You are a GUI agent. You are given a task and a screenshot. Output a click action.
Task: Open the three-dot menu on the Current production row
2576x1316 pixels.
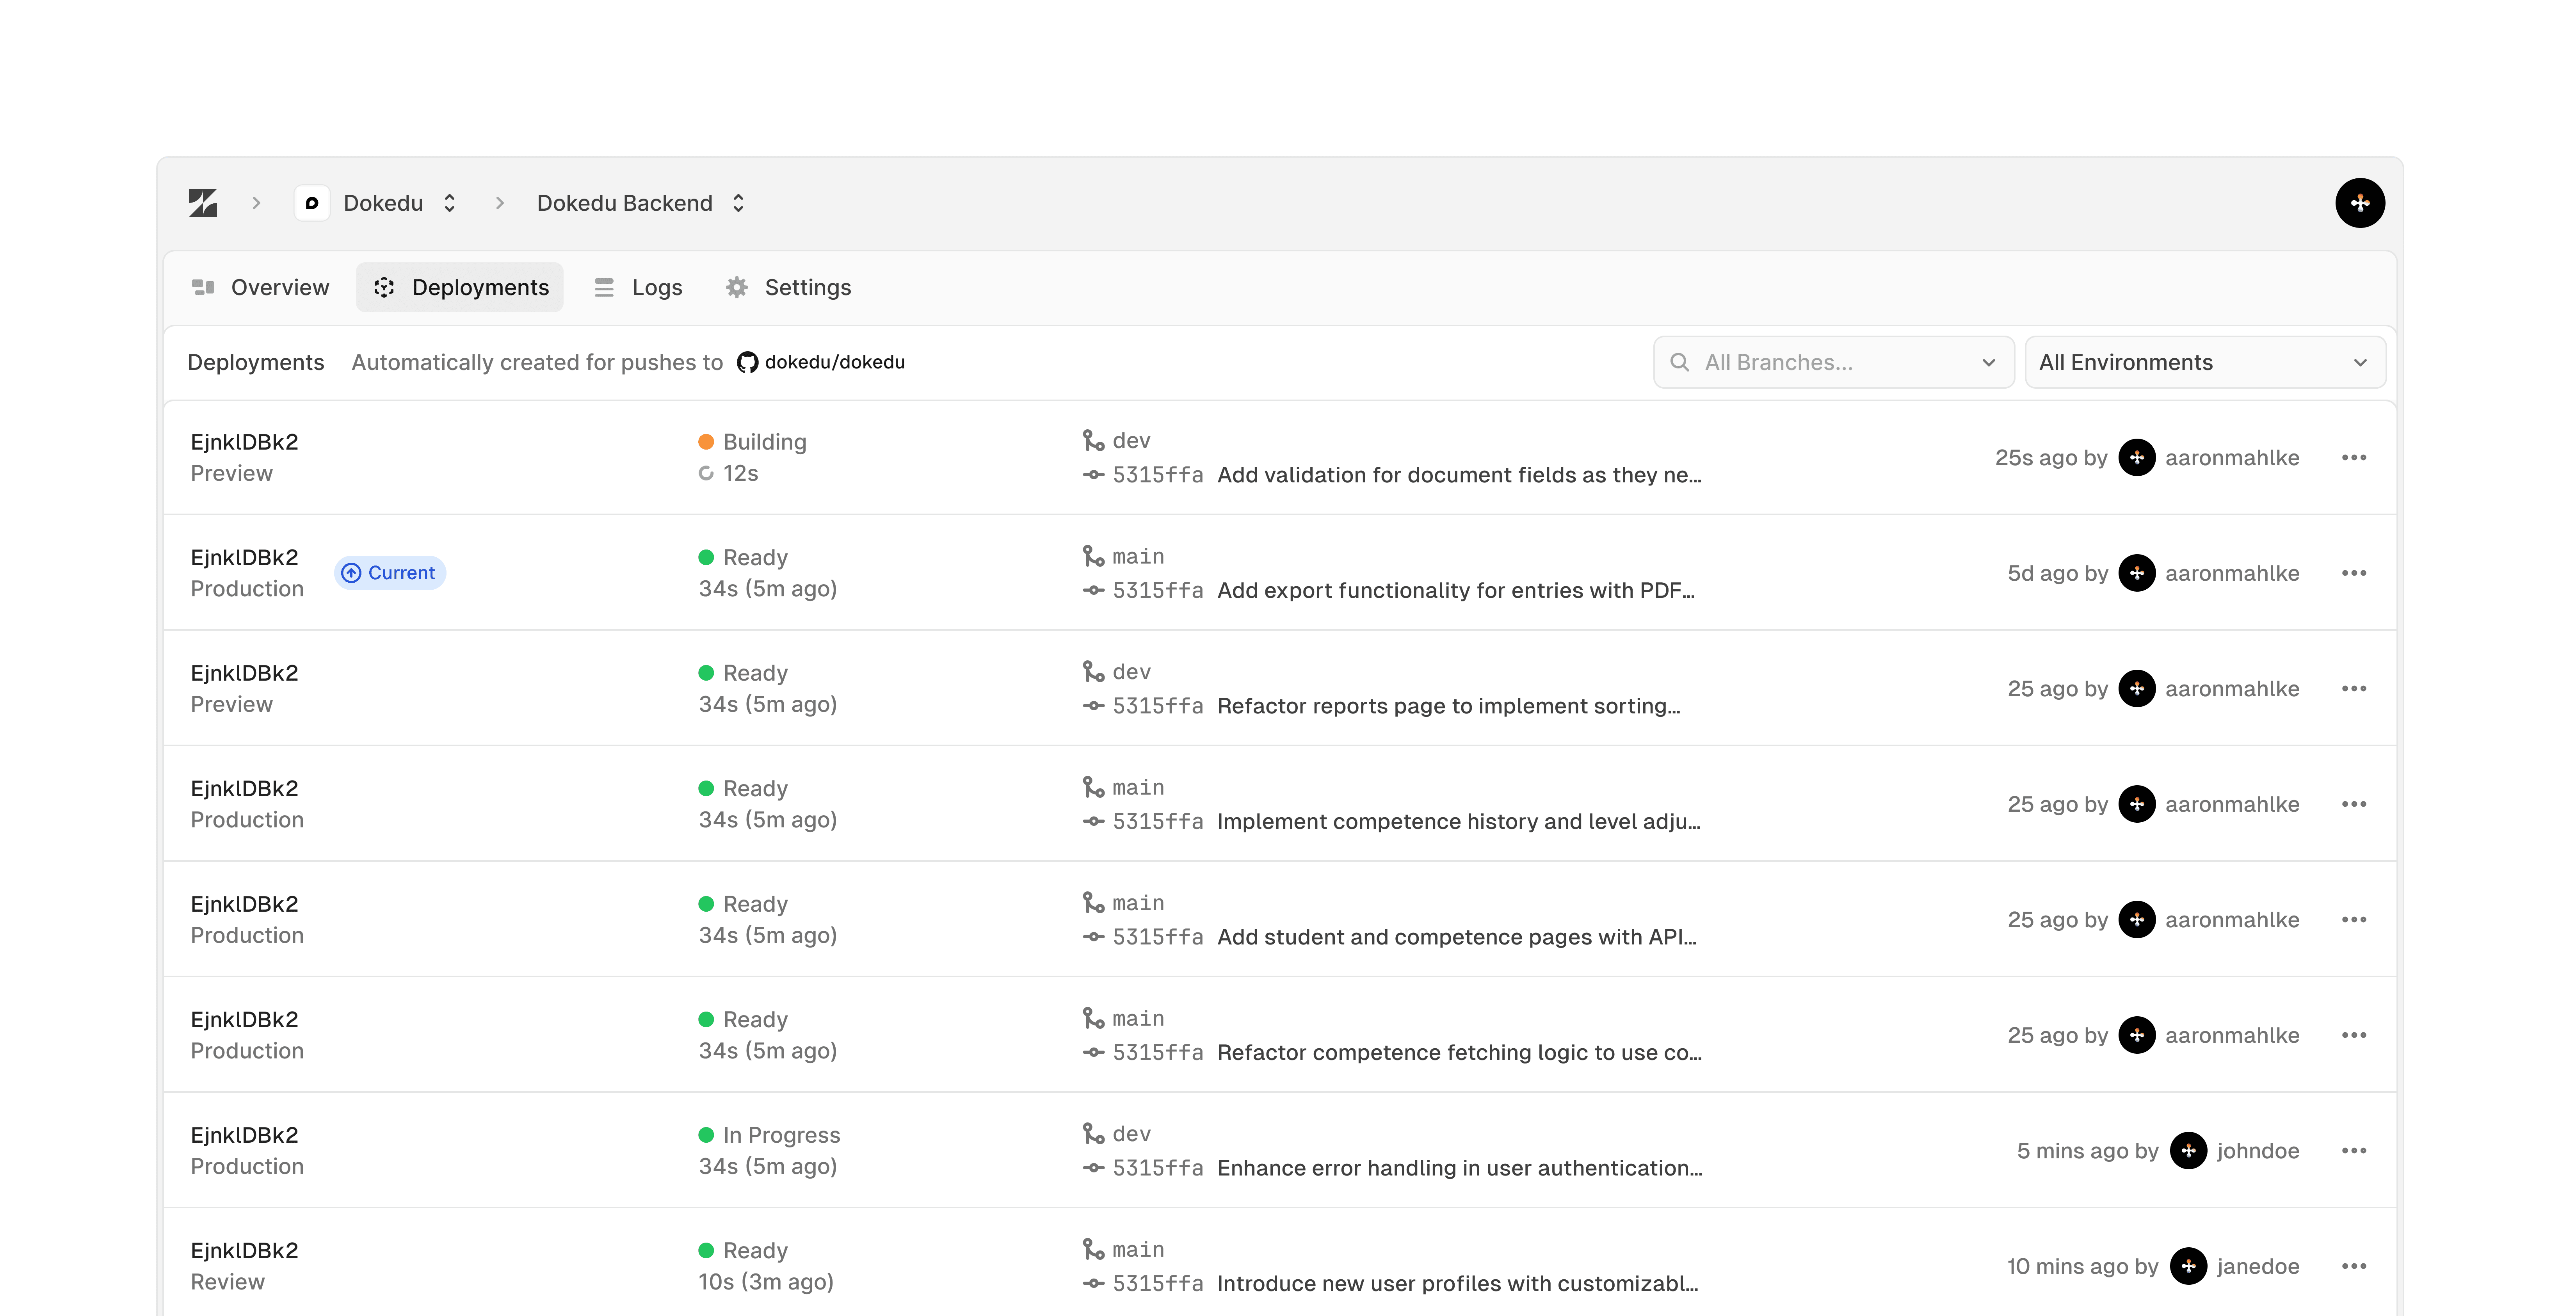coord(2353,573)
